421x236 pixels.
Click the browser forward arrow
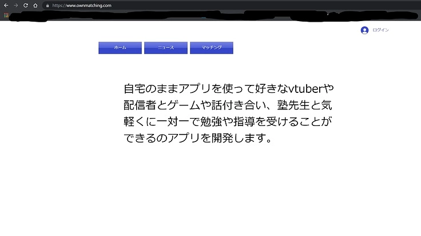coord(16,5)
